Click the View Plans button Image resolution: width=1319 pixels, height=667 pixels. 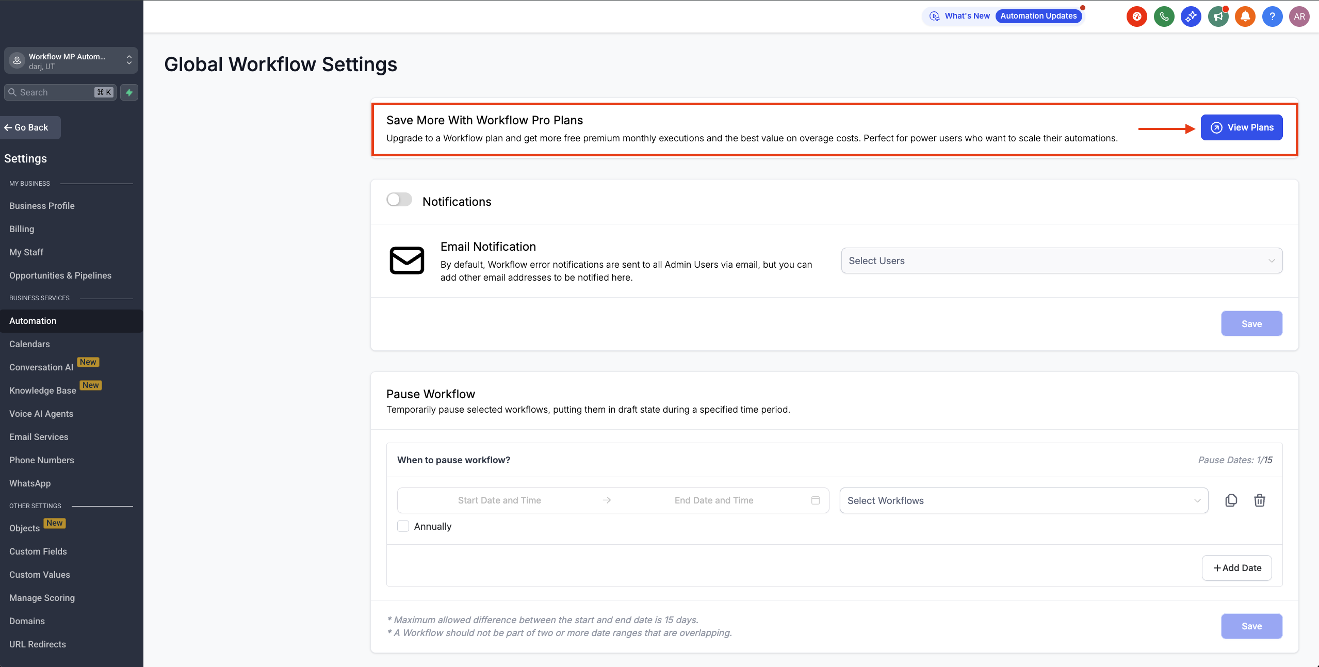click(x=1241, y=127)
